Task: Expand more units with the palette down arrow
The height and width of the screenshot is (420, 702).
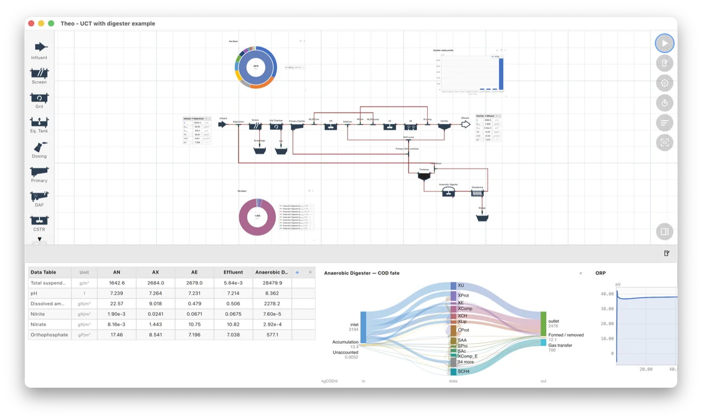Action: coord(39,239)
